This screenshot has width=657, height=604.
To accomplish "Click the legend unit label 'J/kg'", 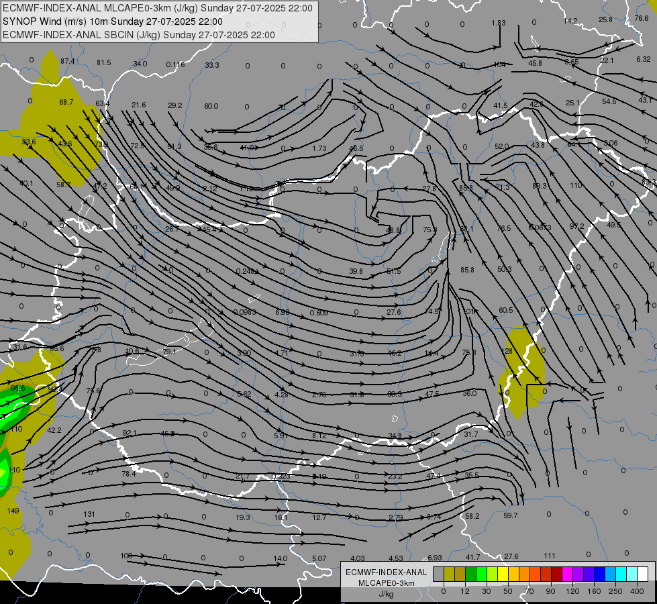I will (387, 594).
